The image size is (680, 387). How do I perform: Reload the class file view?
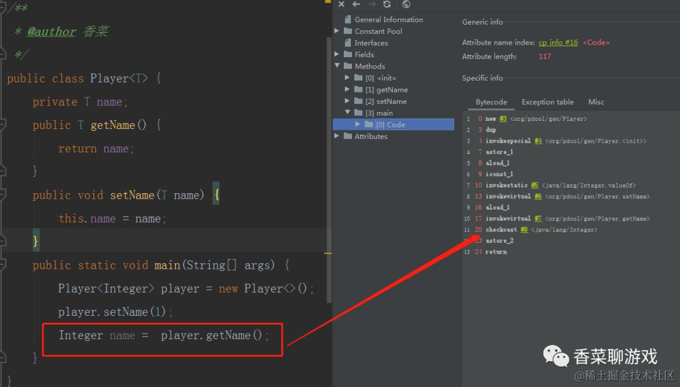point(387,4)
